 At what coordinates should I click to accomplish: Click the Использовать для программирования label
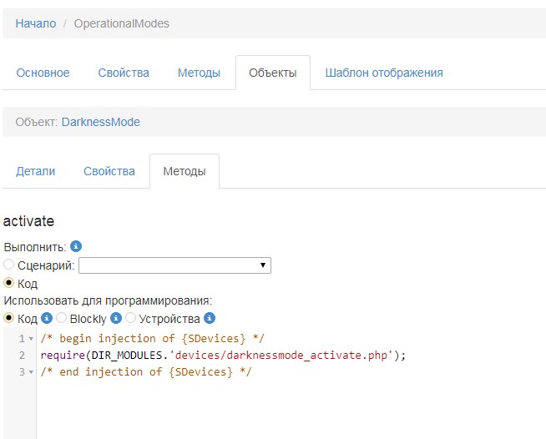[108, 300]
